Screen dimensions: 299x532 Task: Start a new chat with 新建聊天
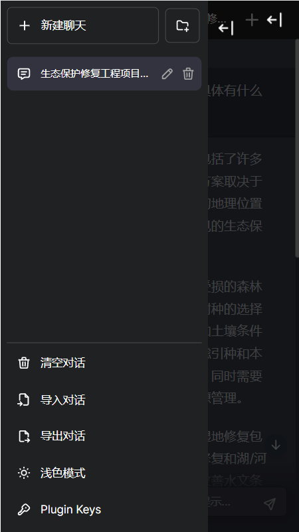point(83,25)
